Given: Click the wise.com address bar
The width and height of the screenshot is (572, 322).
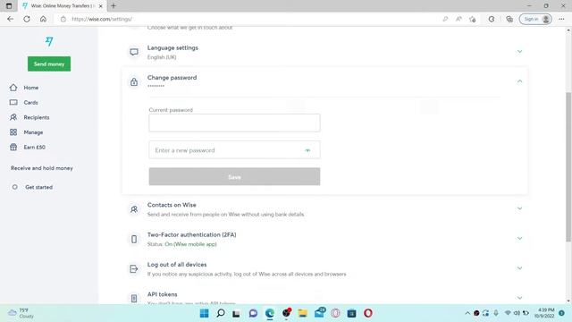Looking at the screenshot, I should [x=248, y=19].
